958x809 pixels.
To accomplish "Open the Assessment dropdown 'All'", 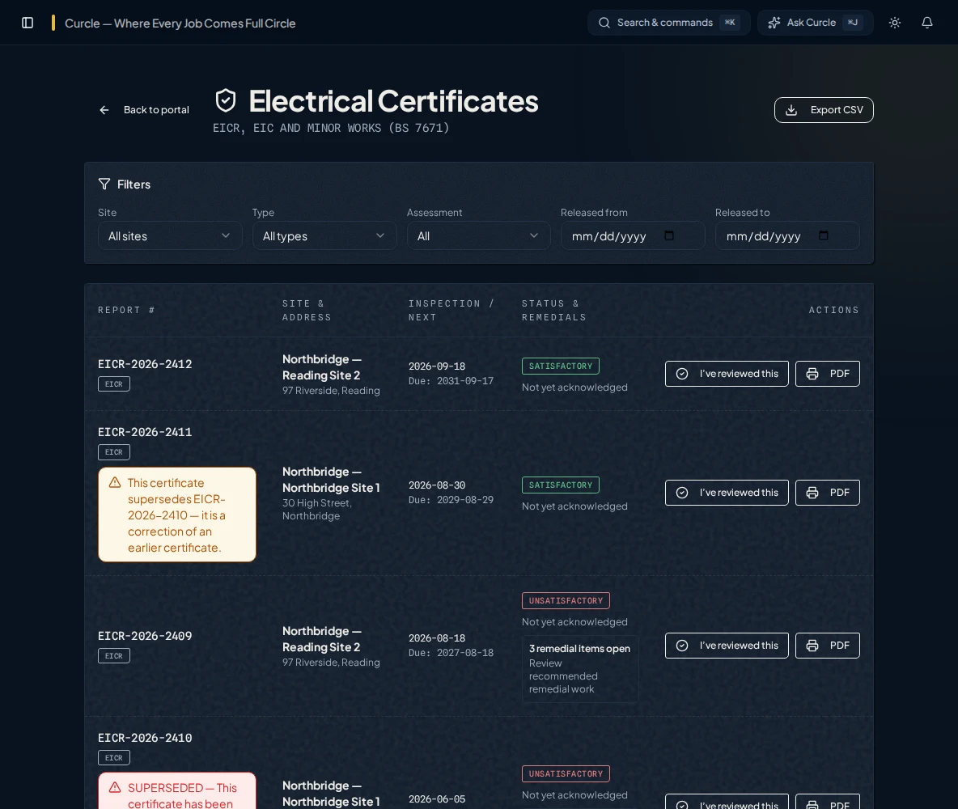I will 478,236.
